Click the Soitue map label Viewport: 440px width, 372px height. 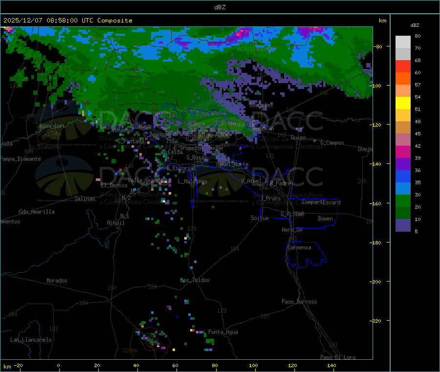point(260,218)
